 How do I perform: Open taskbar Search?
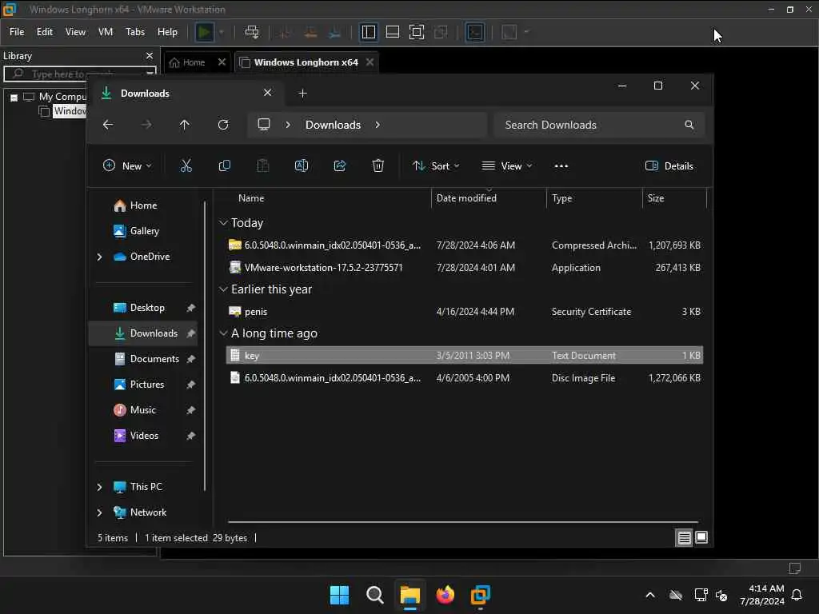(374, 595)
